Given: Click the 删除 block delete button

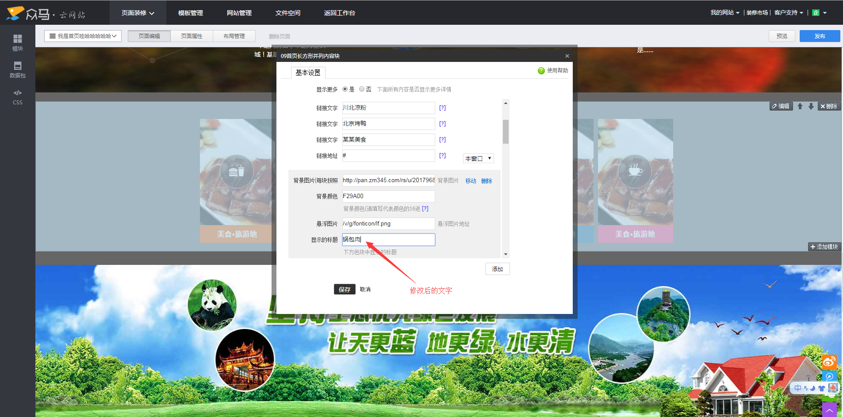Looking at the screenshot, I should coord(829,106).
